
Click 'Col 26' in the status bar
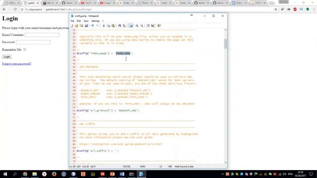tap(86, 167)
